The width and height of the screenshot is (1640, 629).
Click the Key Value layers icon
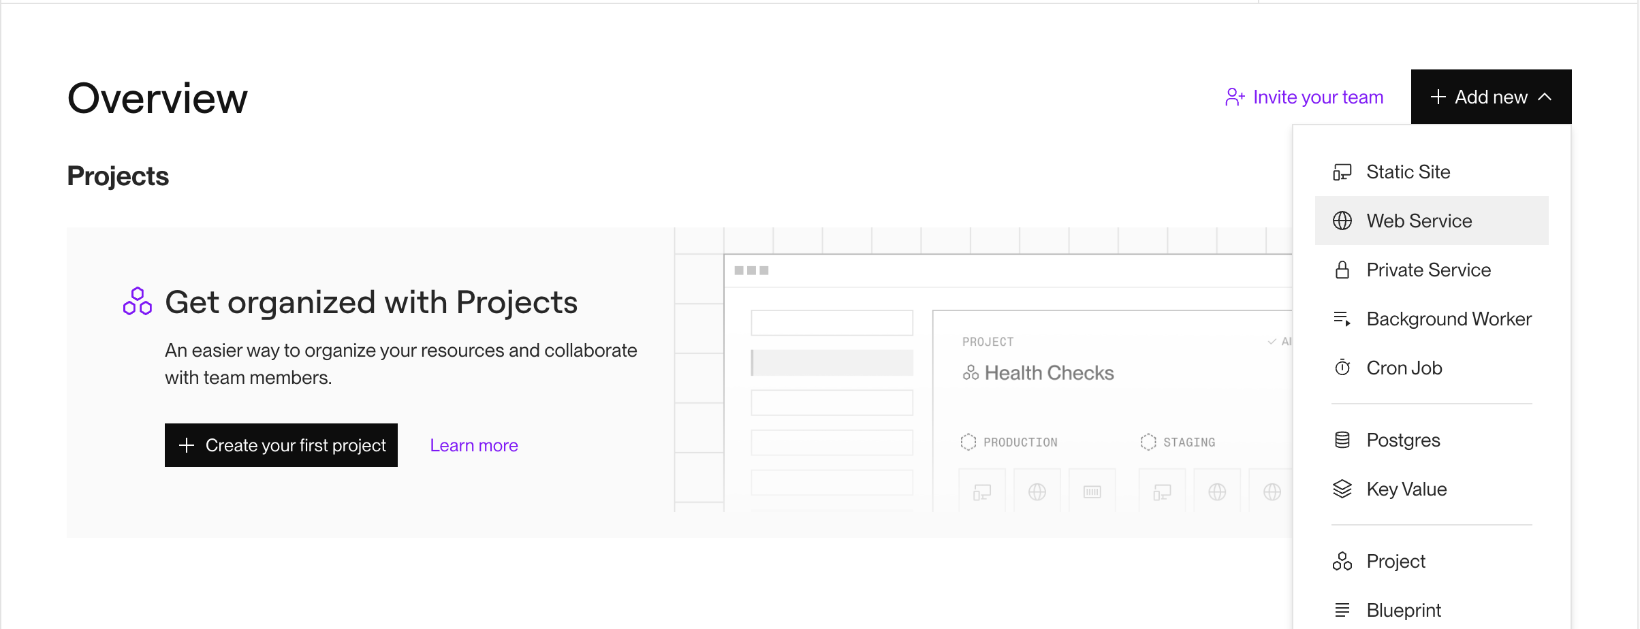pos(1342,489)
